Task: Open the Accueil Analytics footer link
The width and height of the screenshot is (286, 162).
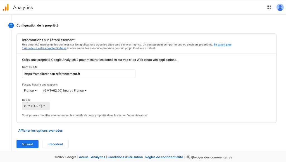Action: point(92,157)
